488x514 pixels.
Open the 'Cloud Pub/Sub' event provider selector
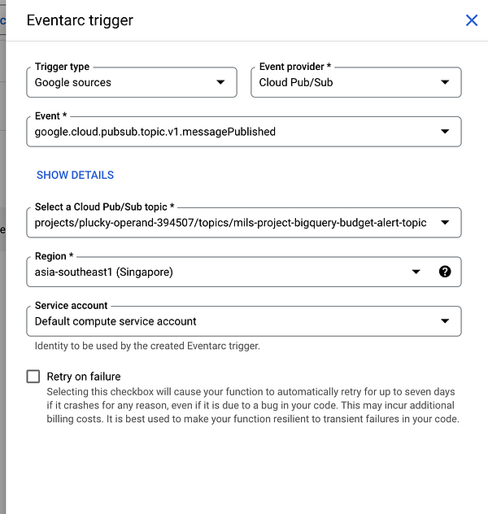coord(342,82)
